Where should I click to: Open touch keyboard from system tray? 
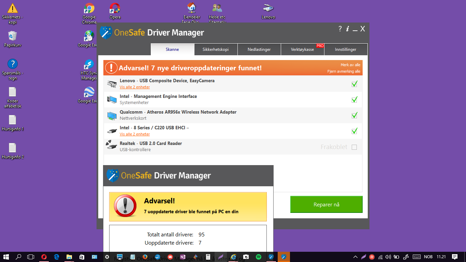(417, 257)
